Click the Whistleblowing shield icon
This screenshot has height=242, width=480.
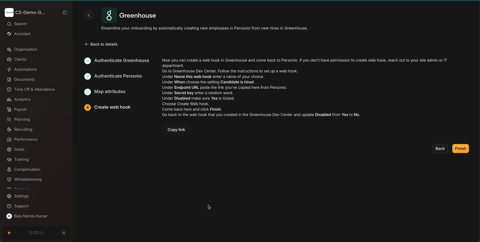9,180
